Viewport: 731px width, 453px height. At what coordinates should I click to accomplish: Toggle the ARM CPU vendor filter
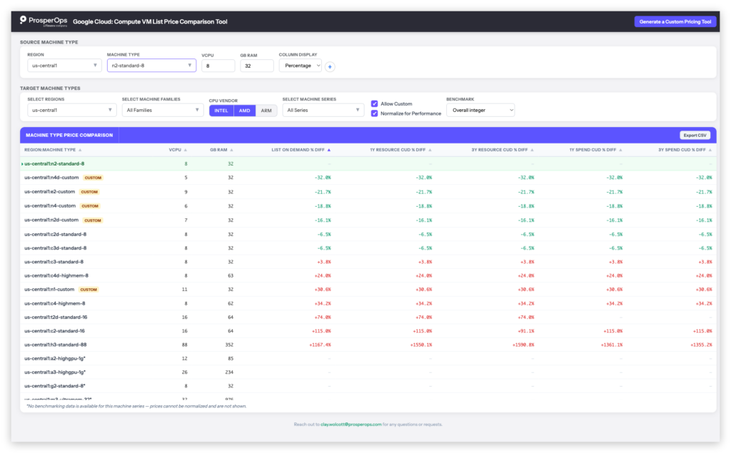[x=266, y=111]
